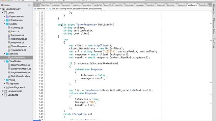This screenshot has height=121, width=216.
Task: Click the Response.cs file icon
Action: 9,43
